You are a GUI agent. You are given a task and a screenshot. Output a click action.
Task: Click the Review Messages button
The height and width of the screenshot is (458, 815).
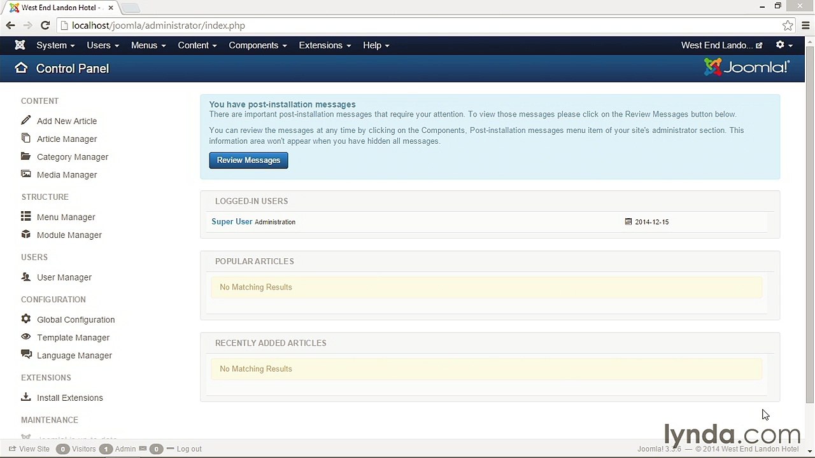click(x=248, y=160)
